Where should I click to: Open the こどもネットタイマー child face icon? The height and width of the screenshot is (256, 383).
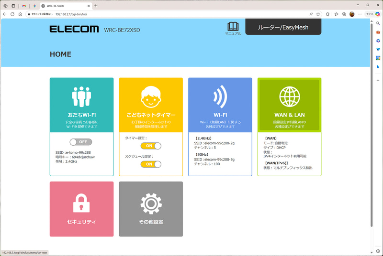click(151, 97)
